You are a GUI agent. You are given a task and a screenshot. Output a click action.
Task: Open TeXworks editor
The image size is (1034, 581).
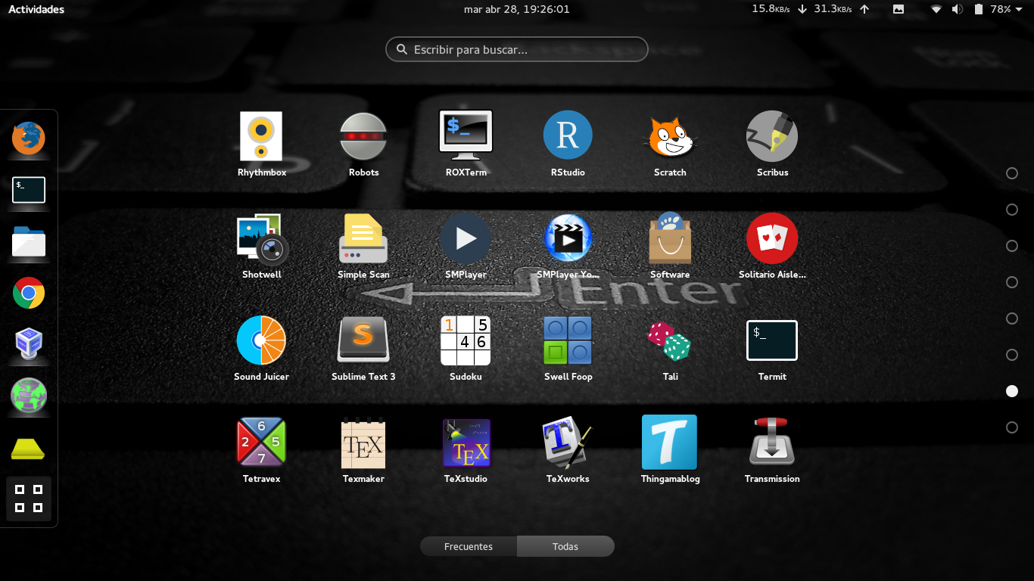click(568, 443)
